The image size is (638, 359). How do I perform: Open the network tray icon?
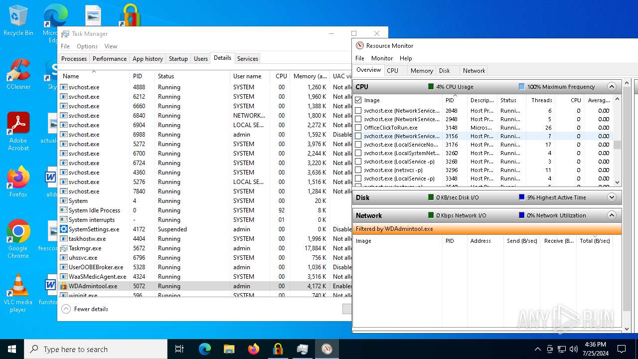pos(562,349)
